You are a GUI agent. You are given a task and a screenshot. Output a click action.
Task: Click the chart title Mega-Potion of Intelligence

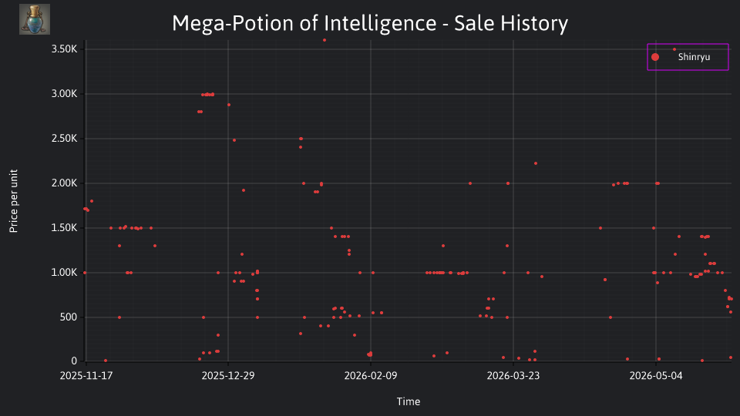point(304,23)
